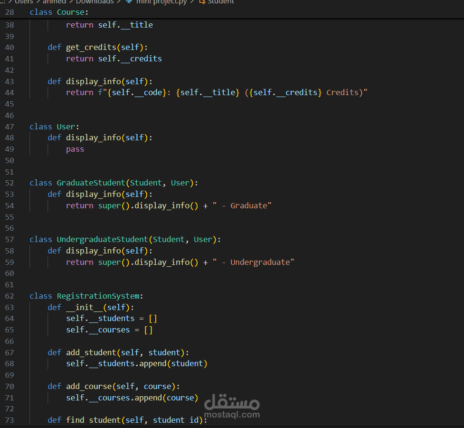Click line number 70 in the gutter

[x=9, y=387]
